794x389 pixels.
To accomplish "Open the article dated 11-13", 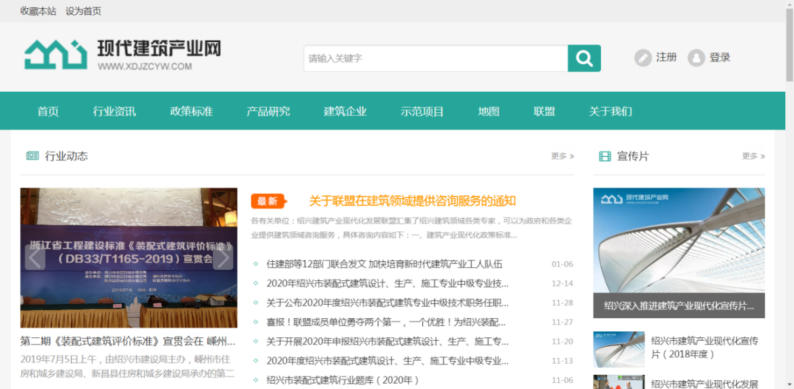I will (x=387, y=360).
